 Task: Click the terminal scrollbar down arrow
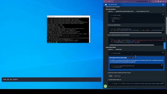click(90, 42)
